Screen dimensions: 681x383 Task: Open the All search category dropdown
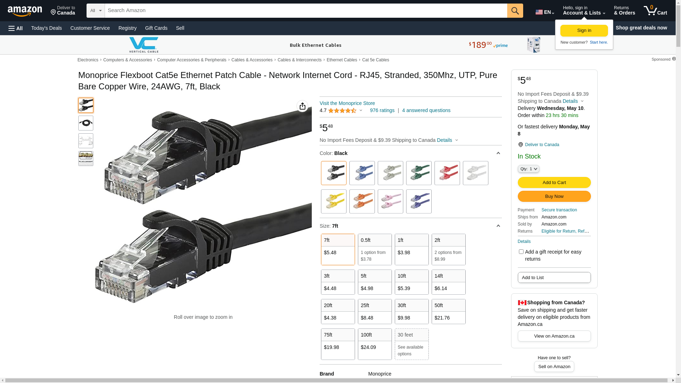tap(95, 11)
